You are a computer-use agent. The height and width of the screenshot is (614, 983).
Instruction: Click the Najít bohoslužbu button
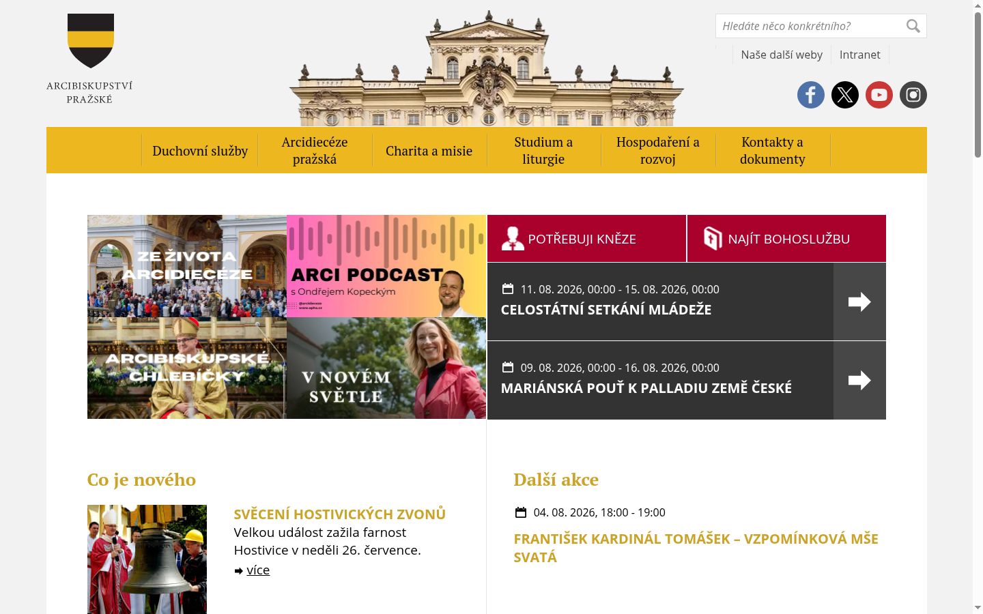(786, 239)
